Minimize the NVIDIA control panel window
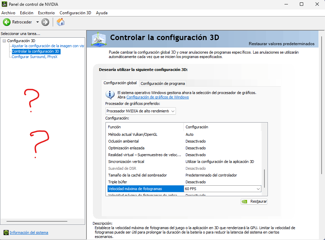The width and height of the screenshot is (325, 240). click(286, 4)
